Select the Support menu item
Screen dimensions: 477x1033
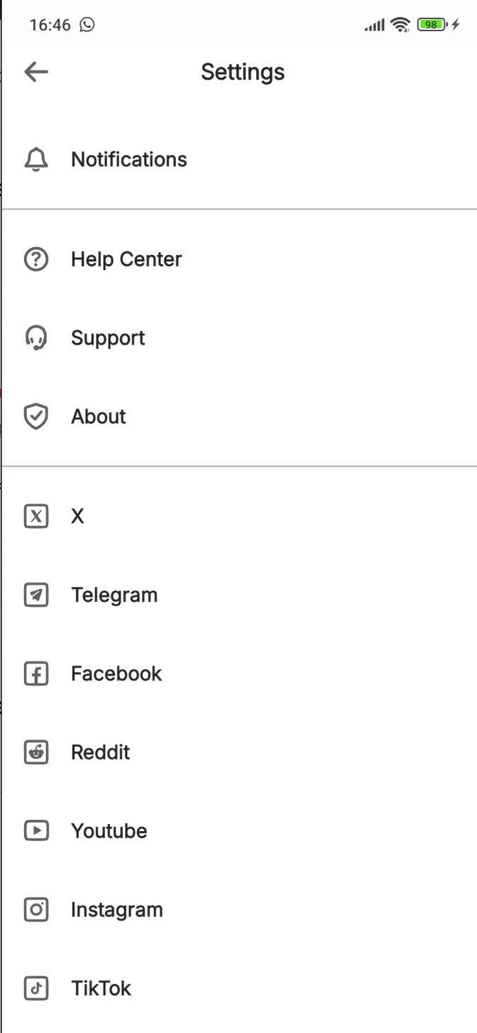click(108, 337)
